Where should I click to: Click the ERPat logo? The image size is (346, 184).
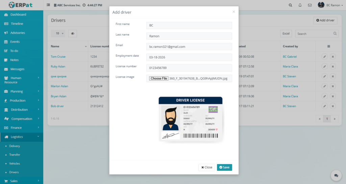[x=21, y=5]
